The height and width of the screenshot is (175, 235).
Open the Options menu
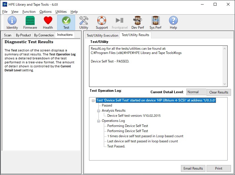[46, 12]
